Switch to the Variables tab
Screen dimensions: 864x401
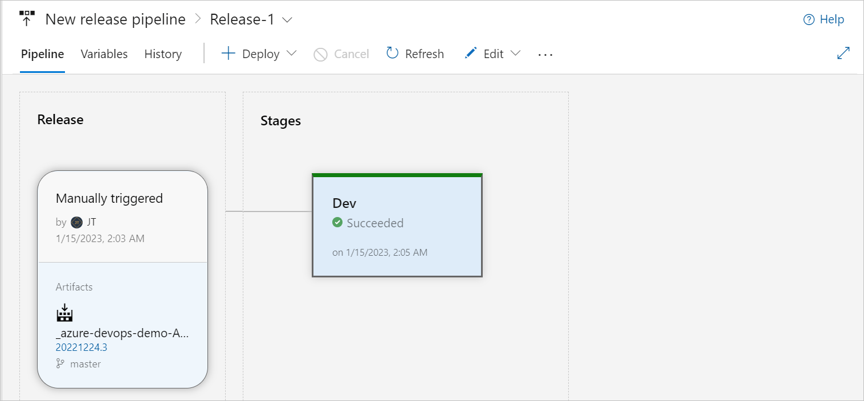click(x=104, y=53)
